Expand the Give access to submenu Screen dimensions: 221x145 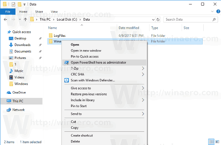pyautogui.click(x=104, y=88)
